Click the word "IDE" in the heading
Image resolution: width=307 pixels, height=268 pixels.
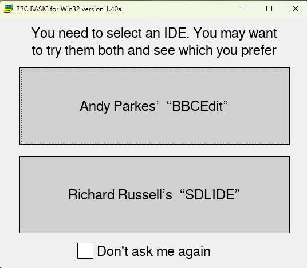[176, 33]
